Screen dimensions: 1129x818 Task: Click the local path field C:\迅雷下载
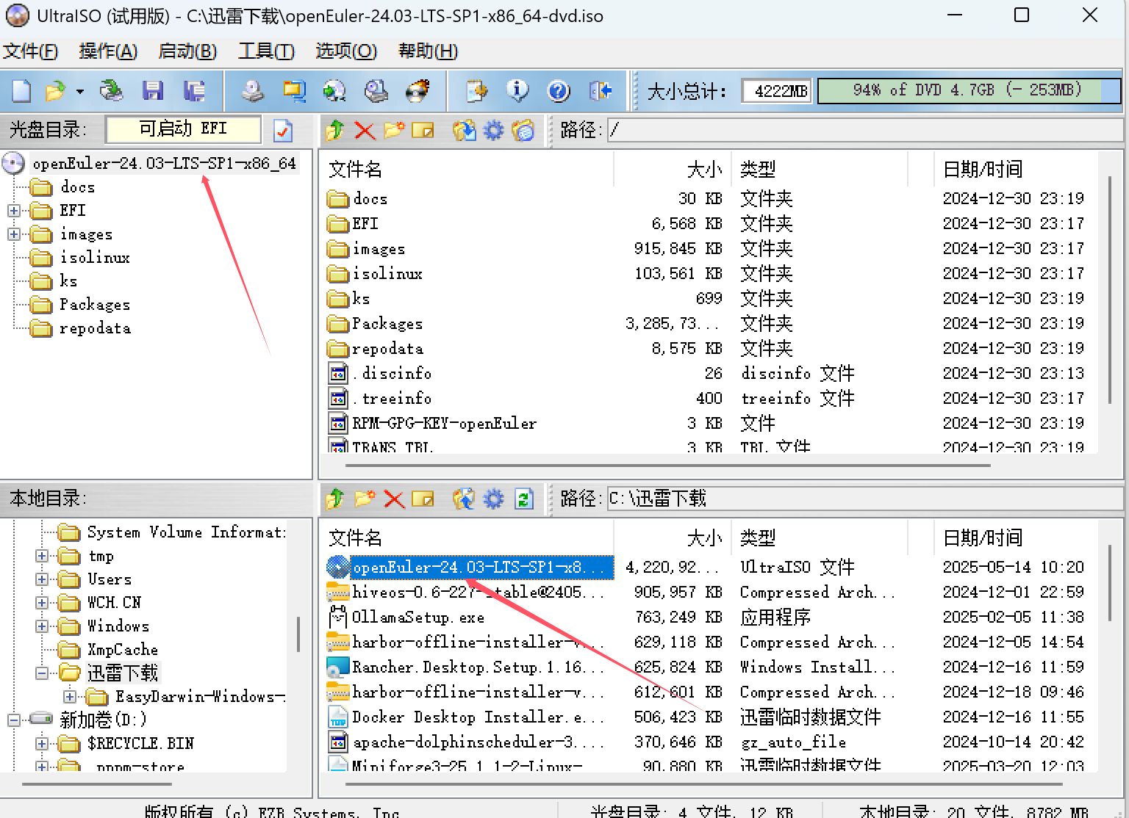(865, 499)
